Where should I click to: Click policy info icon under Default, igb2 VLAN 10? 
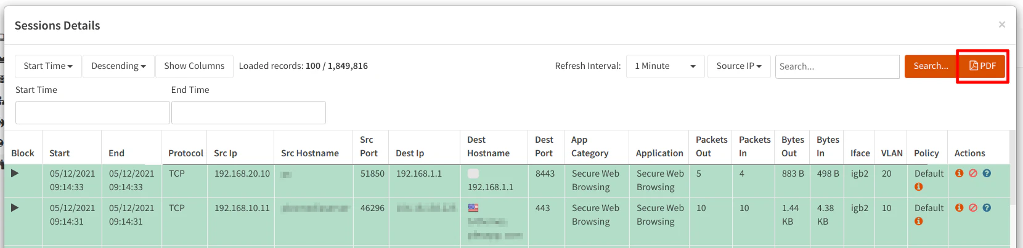pos(919,222)
